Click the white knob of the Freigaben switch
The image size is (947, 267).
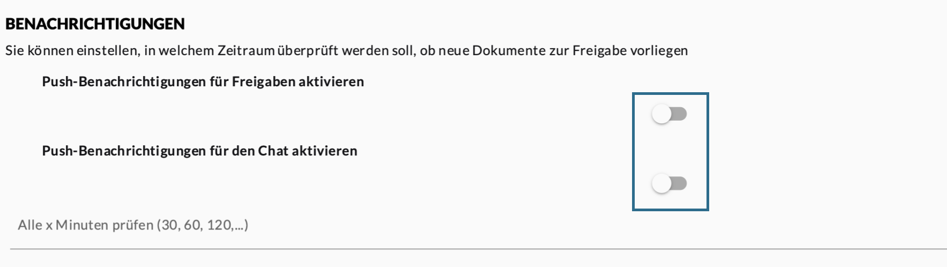coord(662,114)
